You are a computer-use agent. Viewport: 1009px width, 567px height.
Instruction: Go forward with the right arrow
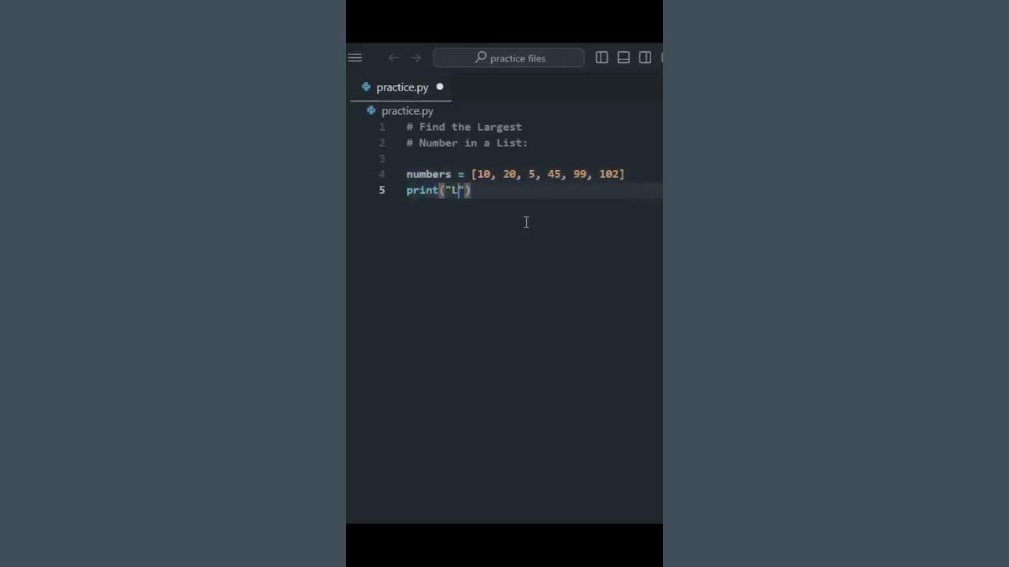[415, 57]
